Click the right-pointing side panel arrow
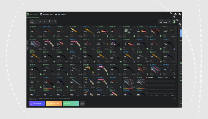Viewport: 208px width, 119px height. (27, 48)
